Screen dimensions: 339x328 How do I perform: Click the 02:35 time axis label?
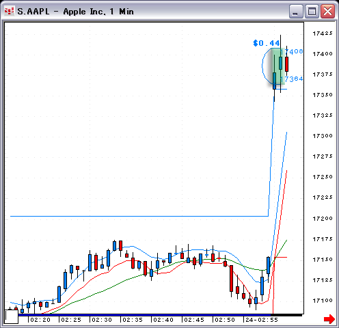click(133, 320)
